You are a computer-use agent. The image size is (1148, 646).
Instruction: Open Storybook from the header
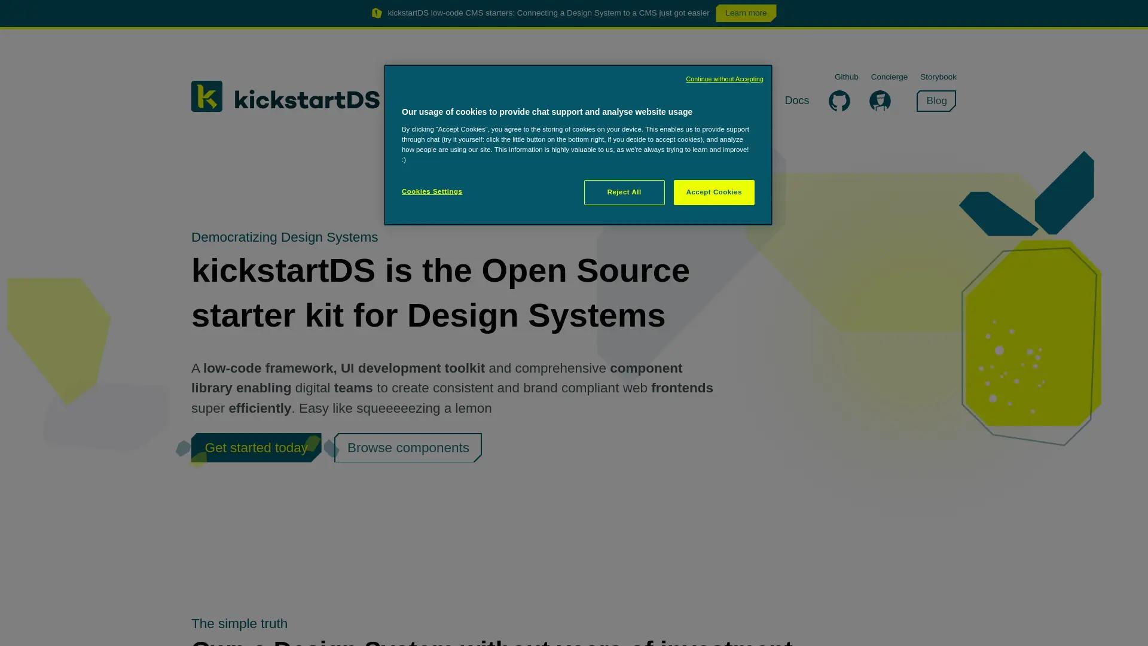point(938,77)
